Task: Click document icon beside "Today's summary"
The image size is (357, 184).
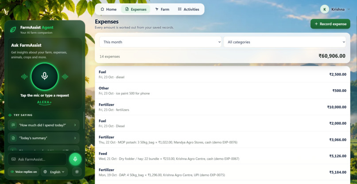Action: point(13,138)
